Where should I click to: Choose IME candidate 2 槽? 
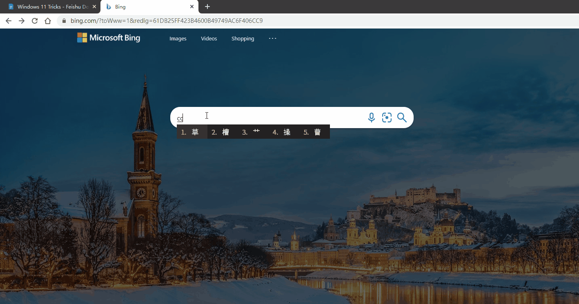(223, 132)
